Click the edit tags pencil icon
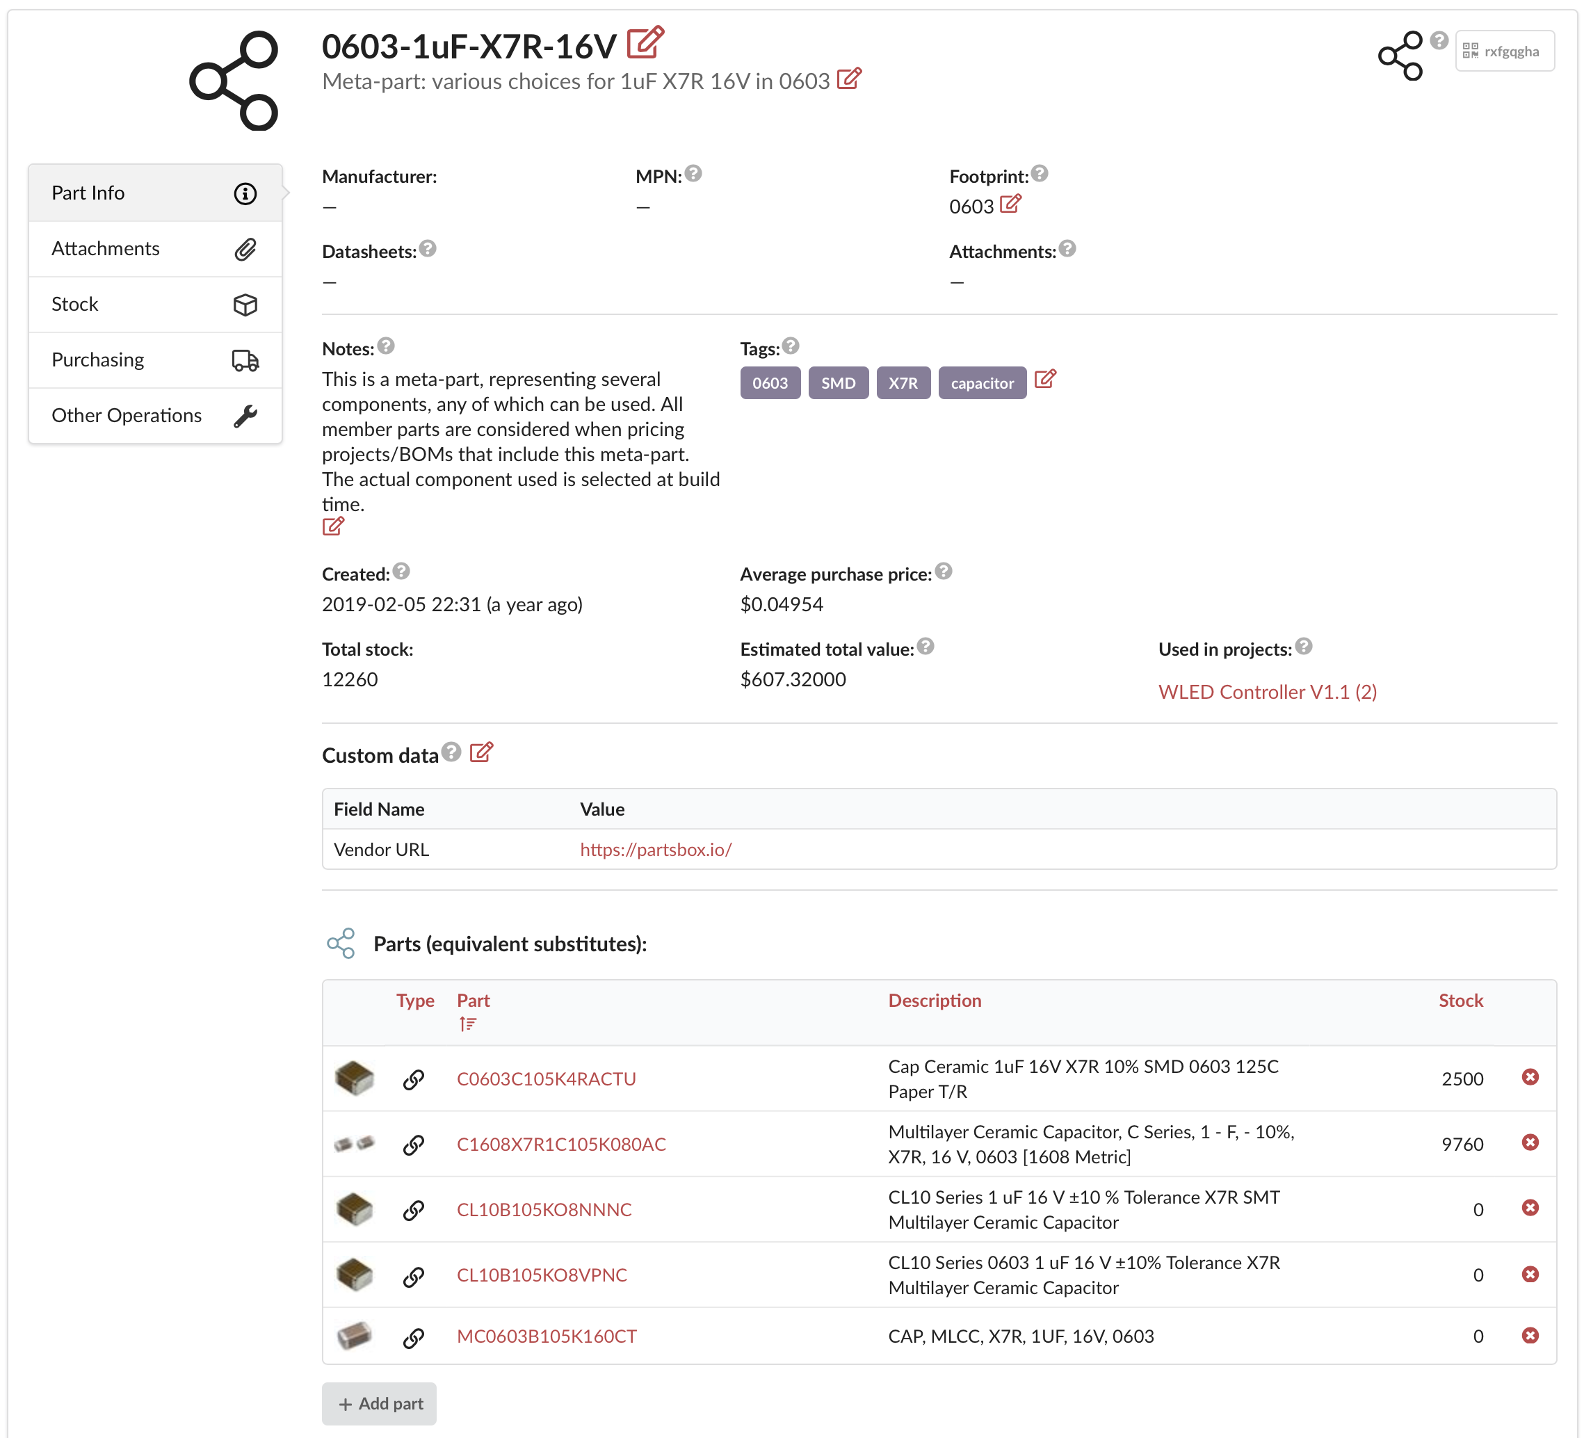The width and height of the screenshot is (1584, 1438). pyautogui.click(x=1044, y=380)
